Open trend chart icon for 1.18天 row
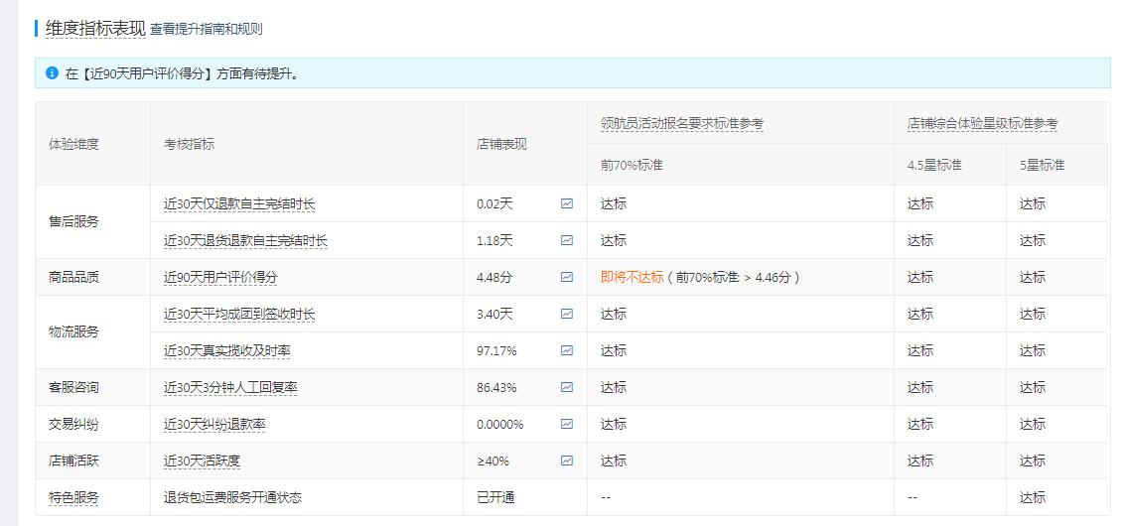This screenshot has height=526, width=1124. [x=567, y=241]
